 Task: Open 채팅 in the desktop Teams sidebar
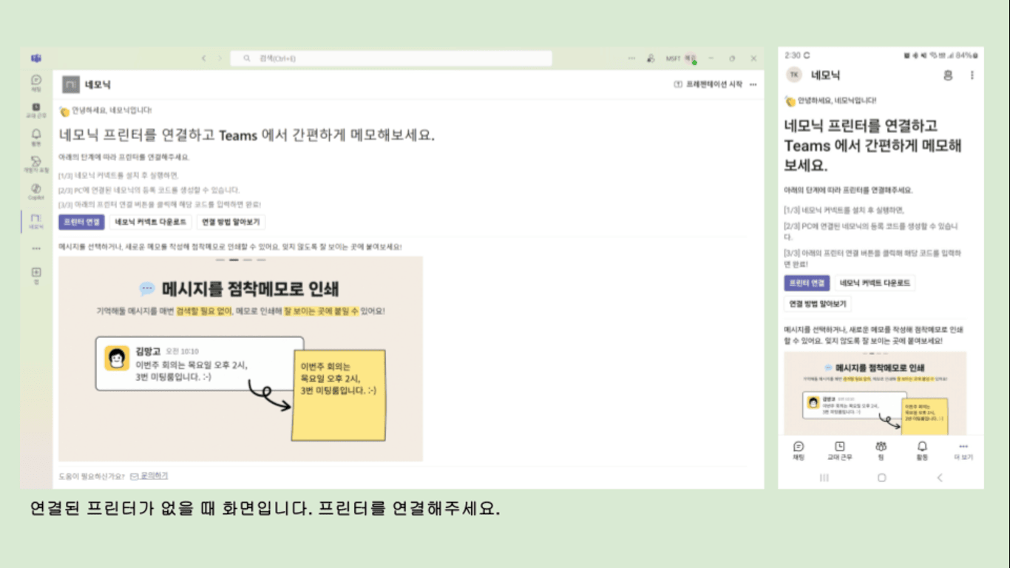[35, 83]
